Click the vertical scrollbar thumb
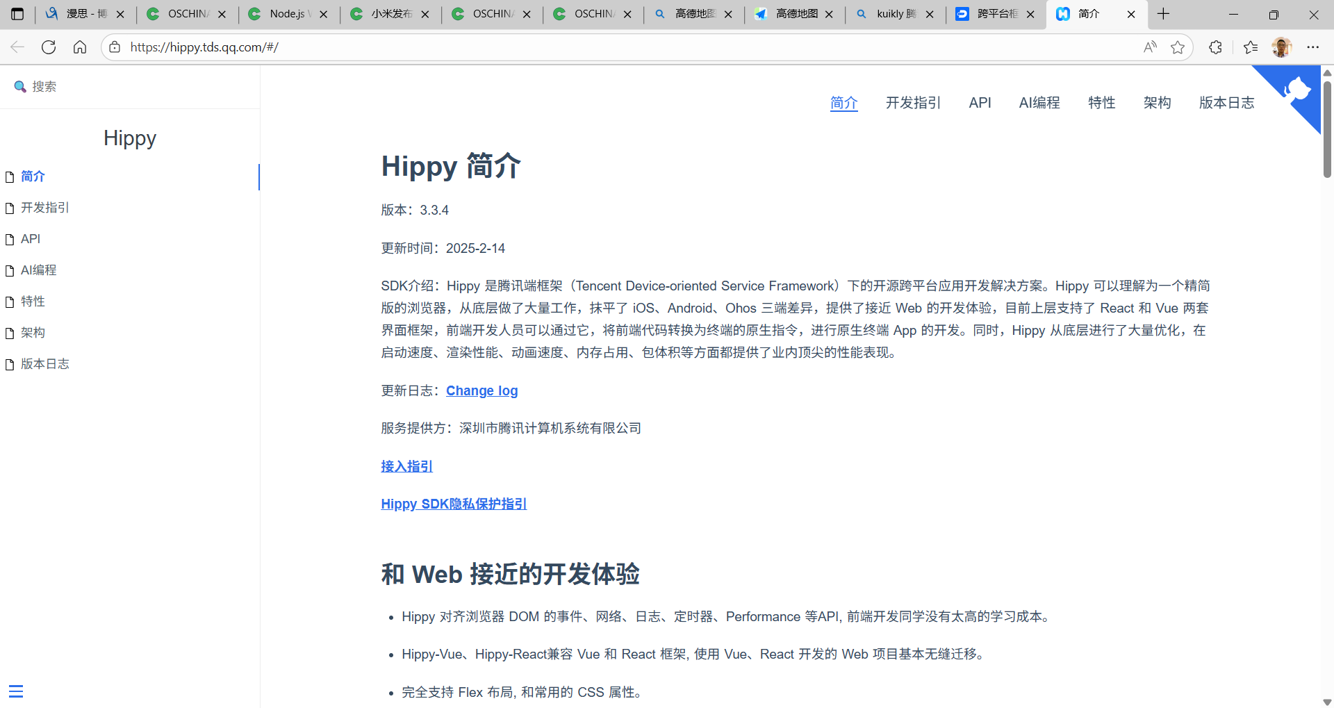This screenshot has width=1334, height=708. pyautogui.click(x=1327, y=129)
